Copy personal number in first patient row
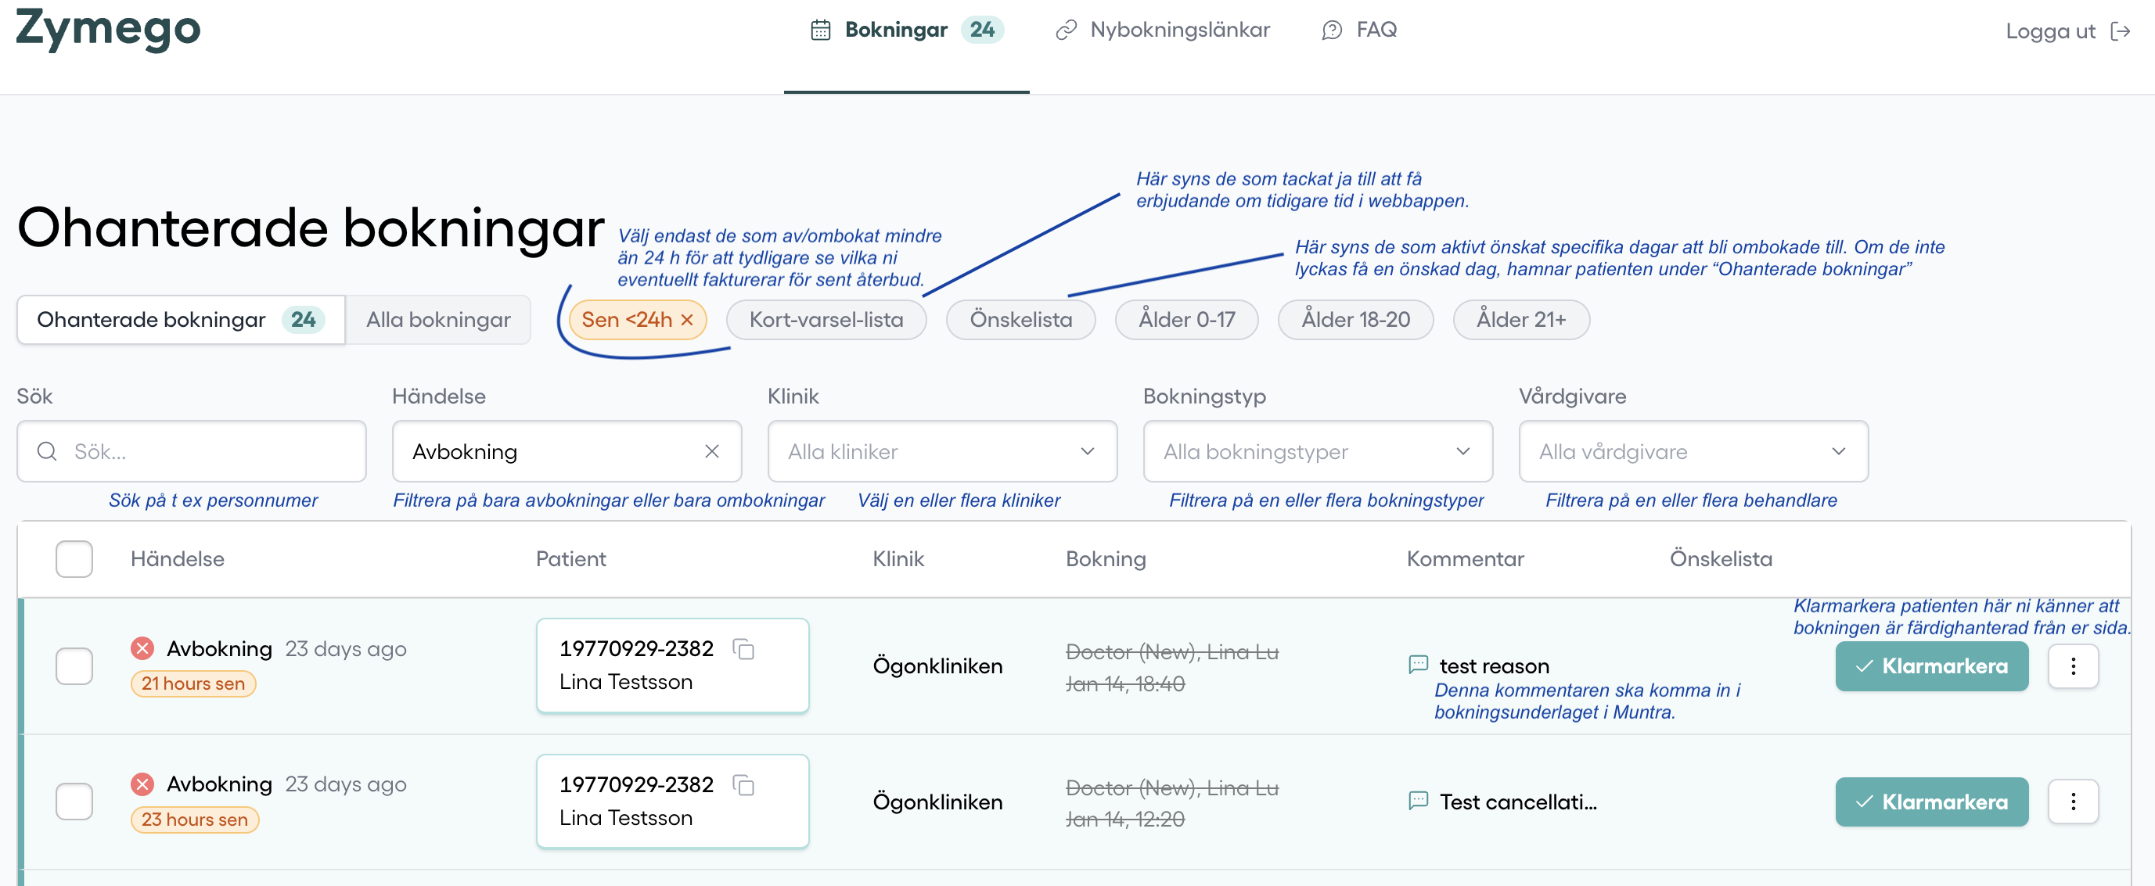 pos(743,648)
